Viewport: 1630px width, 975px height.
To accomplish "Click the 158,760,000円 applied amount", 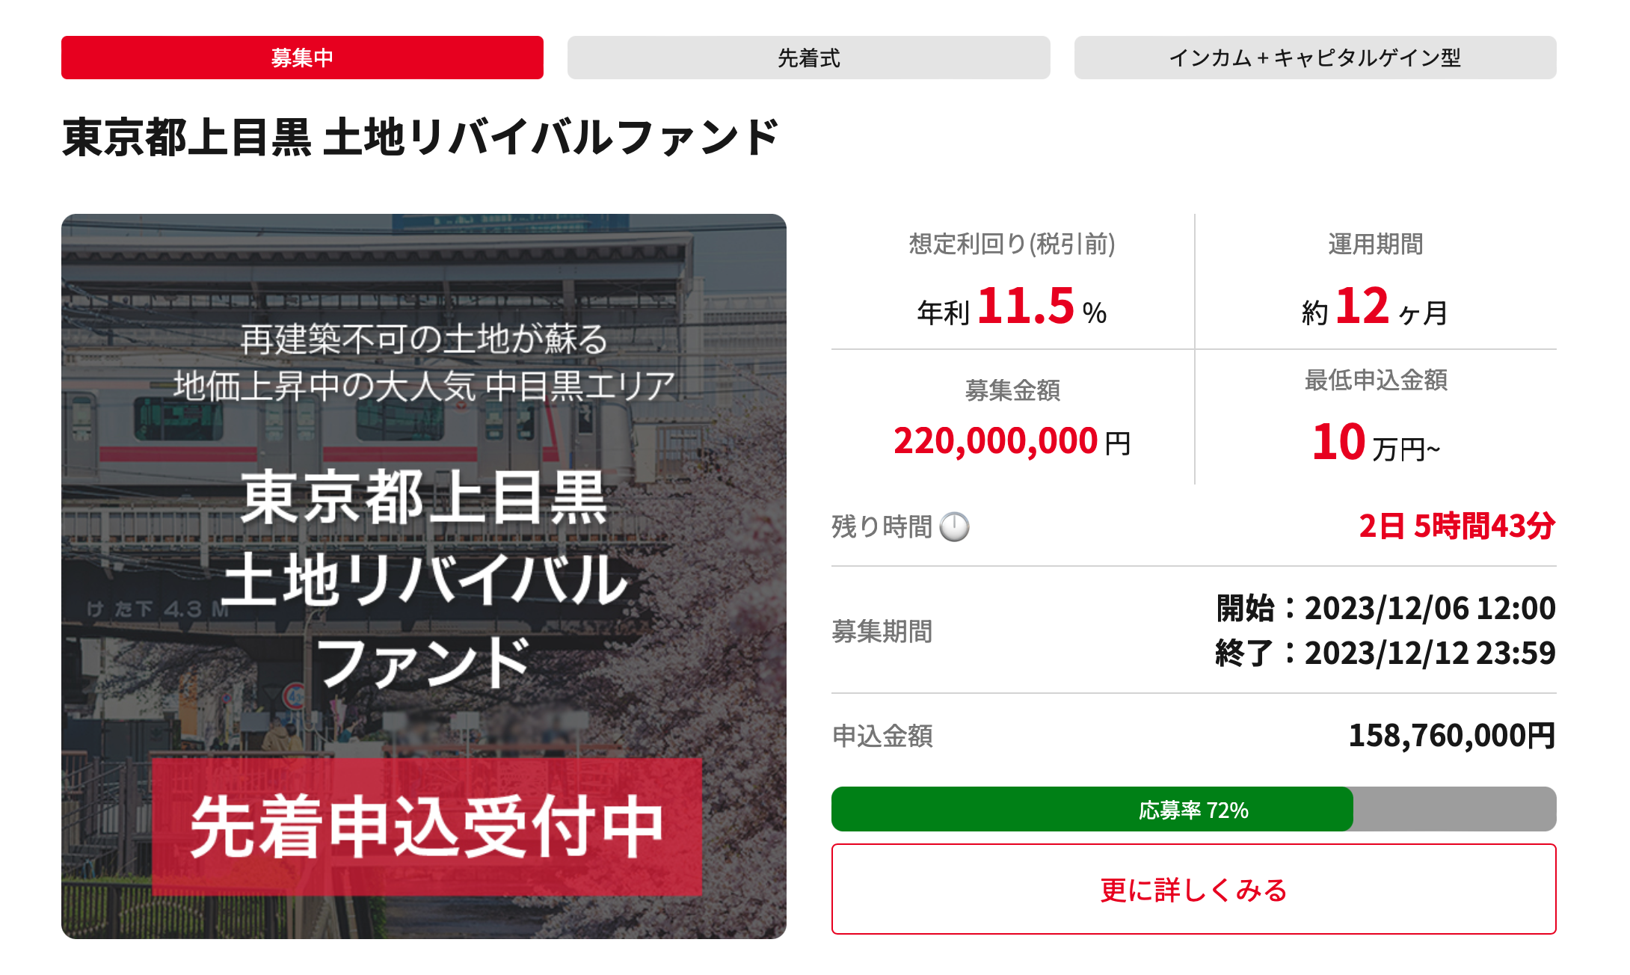I will click(x=1451, y=736).
